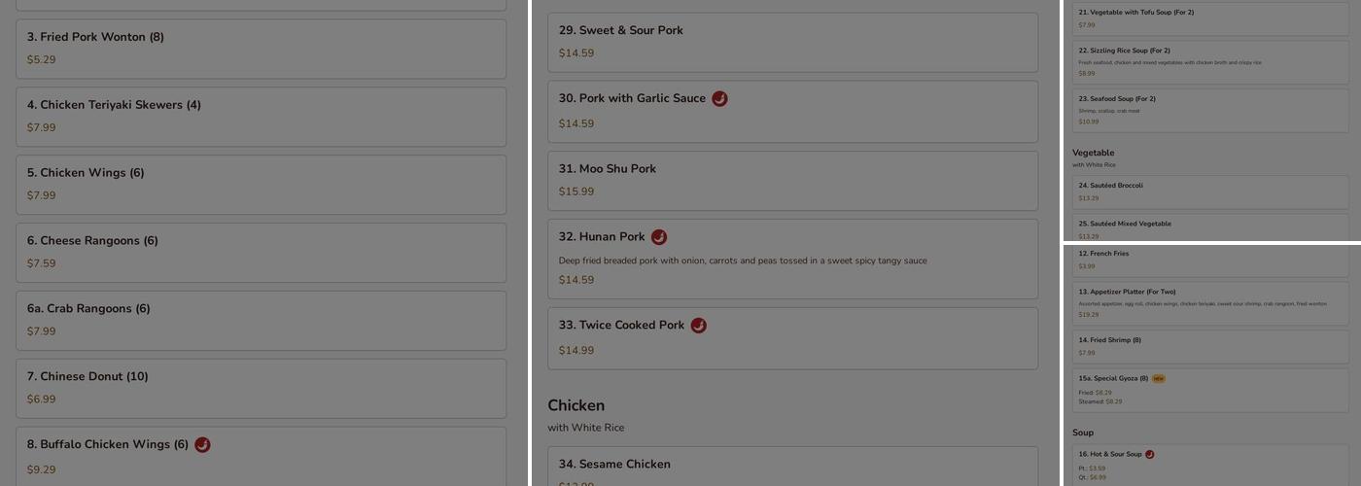Open Moo Shu Pork menu item
This screenshot has width=1361, height=486.
tap(792, 180)
